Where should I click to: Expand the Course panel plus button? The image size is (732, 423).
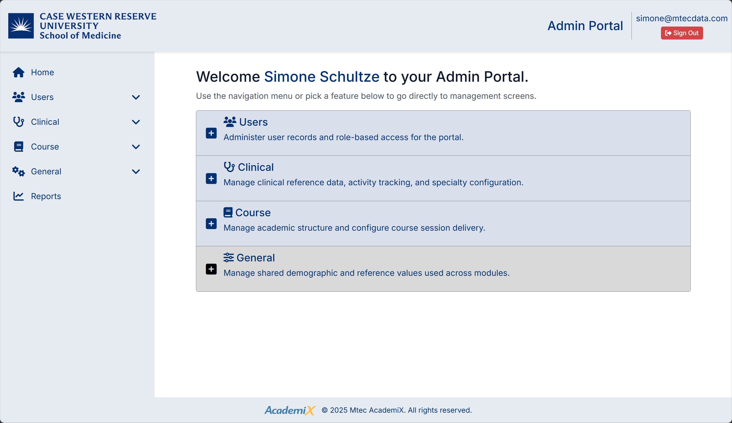pyautogui.click(x=211, y=224)
